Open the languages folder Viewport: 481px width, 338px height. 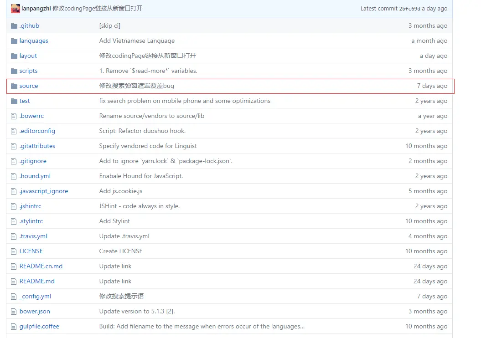[34, 41]
